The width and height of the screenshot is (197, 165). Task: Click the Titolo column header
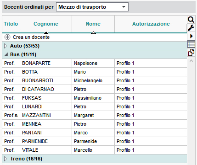tap(11, 24)
